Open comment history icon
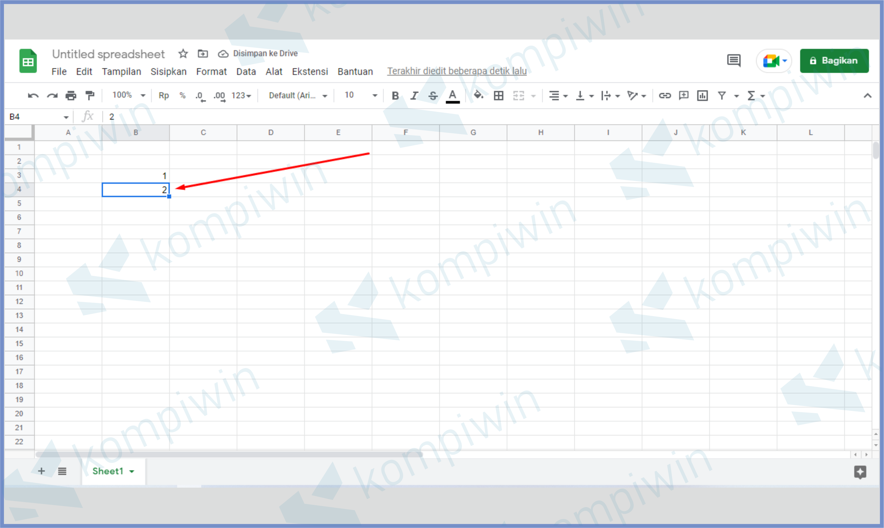The image size is (884, 528). click(734, 60)
